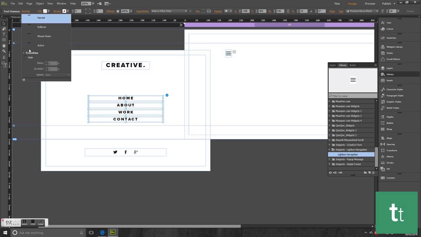This screenshot has width=421, height=237.
Task: Click the Facebook icon on canvas
Action: tap(125, 152)
